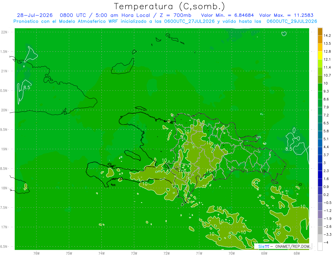Click the "-4" colorbar label
The image size is (333, 257).
pos(326,242)
